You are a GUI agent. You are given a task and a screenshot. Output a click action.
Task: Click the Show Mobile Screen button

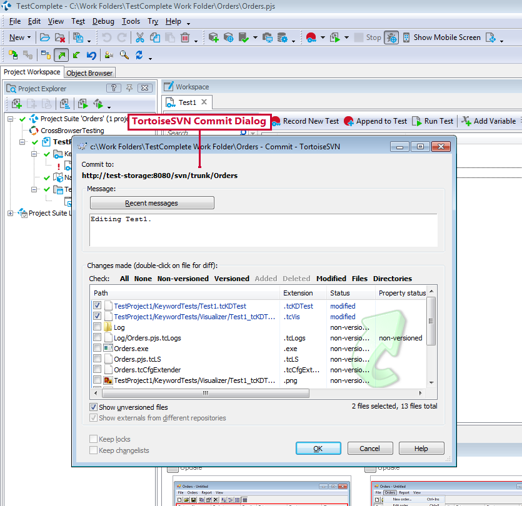(441, 37)
